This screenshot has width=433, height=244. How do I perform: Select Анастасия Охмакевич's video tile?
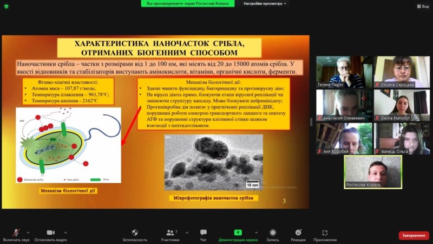(x=344, y=105)
